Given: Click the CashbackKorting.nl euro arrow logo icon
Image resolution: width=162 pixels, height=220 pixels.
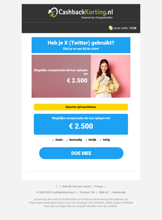Looking at the screenshot, I should click(x=53, y=12).
